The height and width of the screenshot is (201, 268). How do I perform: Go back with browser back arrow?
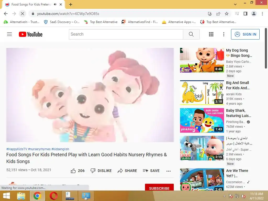[6, 14]
